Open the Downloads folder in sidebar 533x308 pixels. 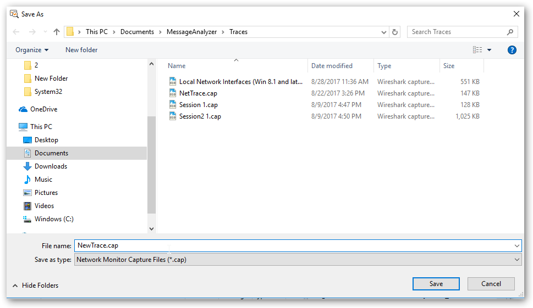pos(51,166)
